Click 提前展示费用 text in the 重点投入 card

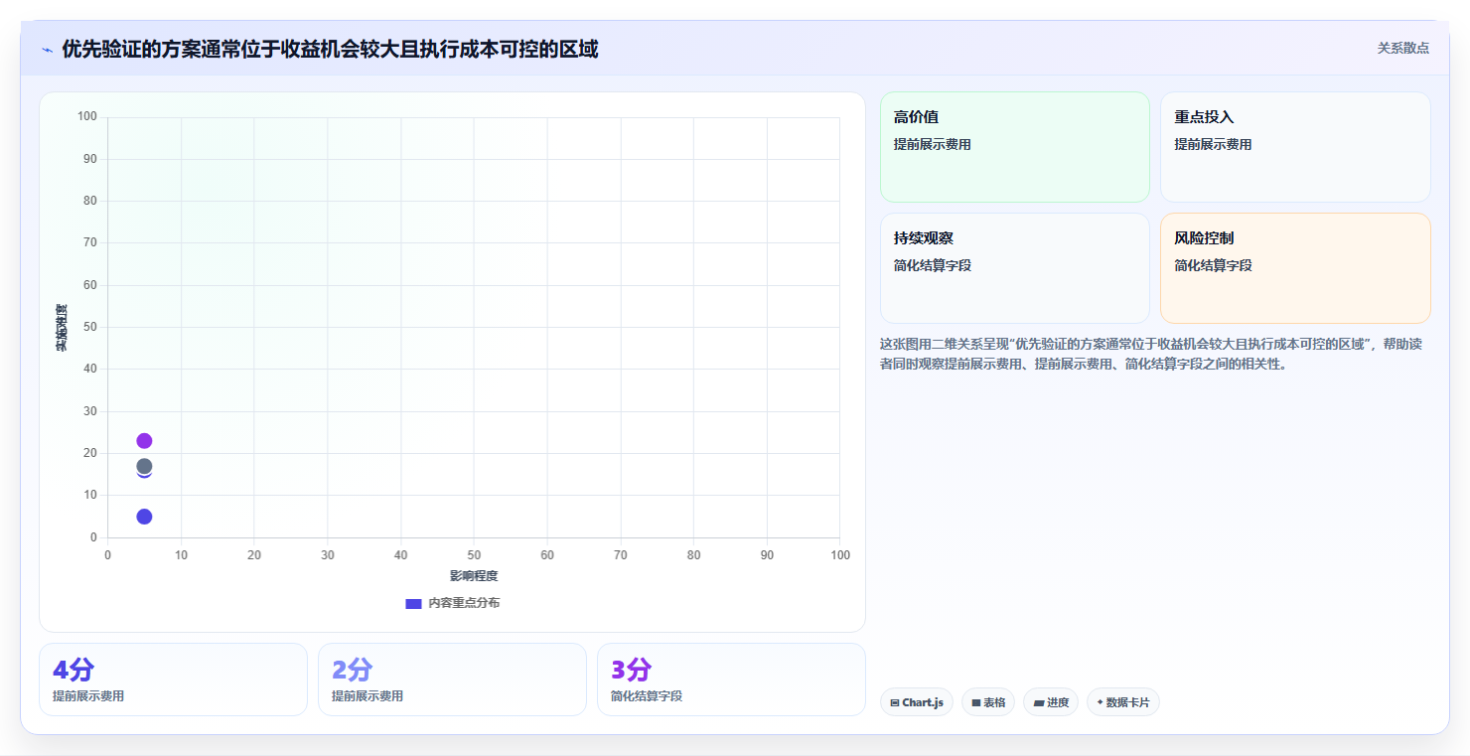point(1213,144)
